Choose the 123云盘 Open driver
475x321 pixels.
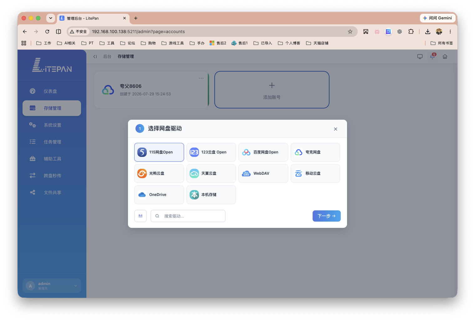pyautogui.click(x=211, y=152)
